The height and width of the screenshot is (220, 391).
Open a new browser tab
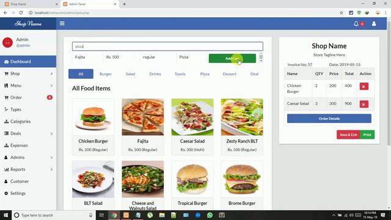click(124, 4)
